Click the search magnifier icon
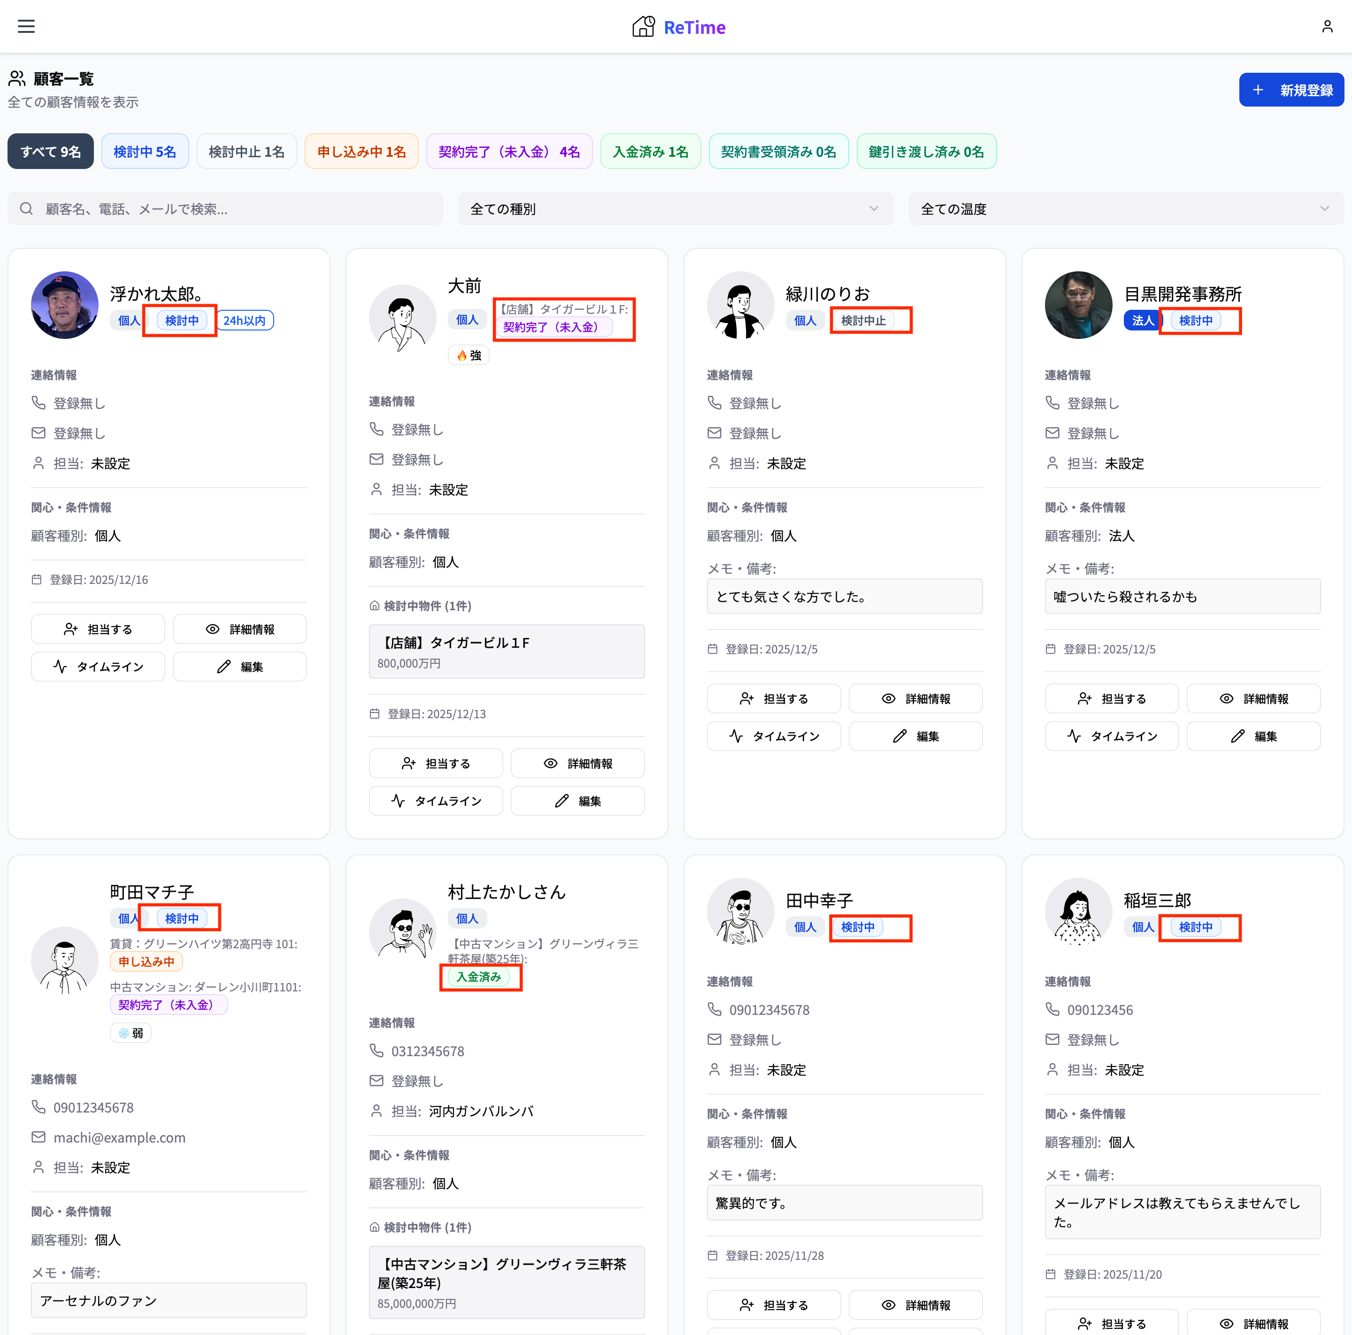 [x=27, y=208]
